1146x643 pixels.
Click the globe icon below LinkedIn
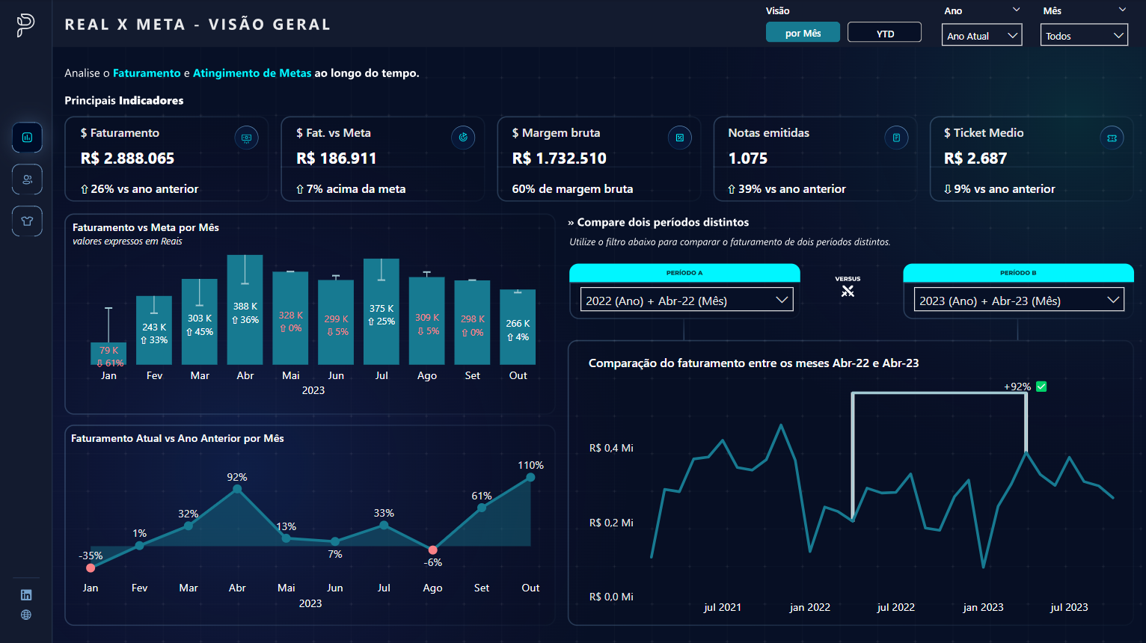[26, 615]
